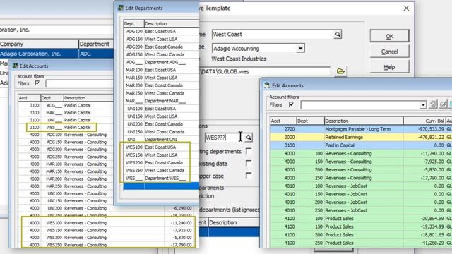Click the title icon of left Edit Accounts window
452x254 pixels.
click(x=15, y=66)
